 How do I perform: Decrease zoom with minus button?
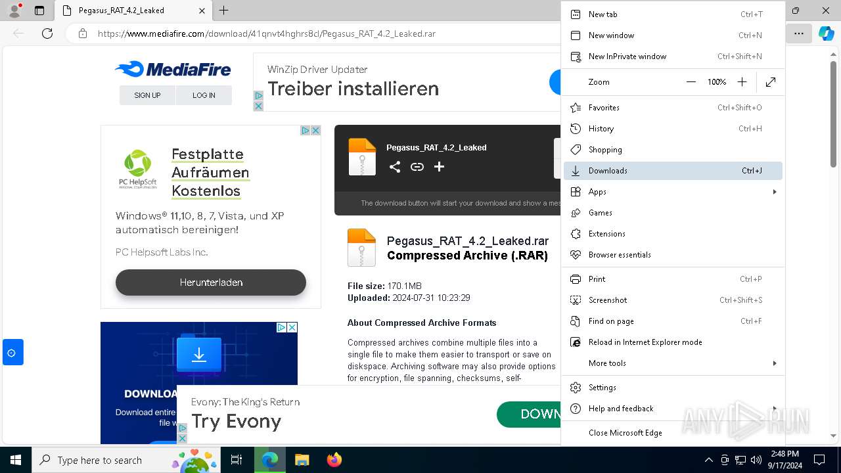[691, 82]
